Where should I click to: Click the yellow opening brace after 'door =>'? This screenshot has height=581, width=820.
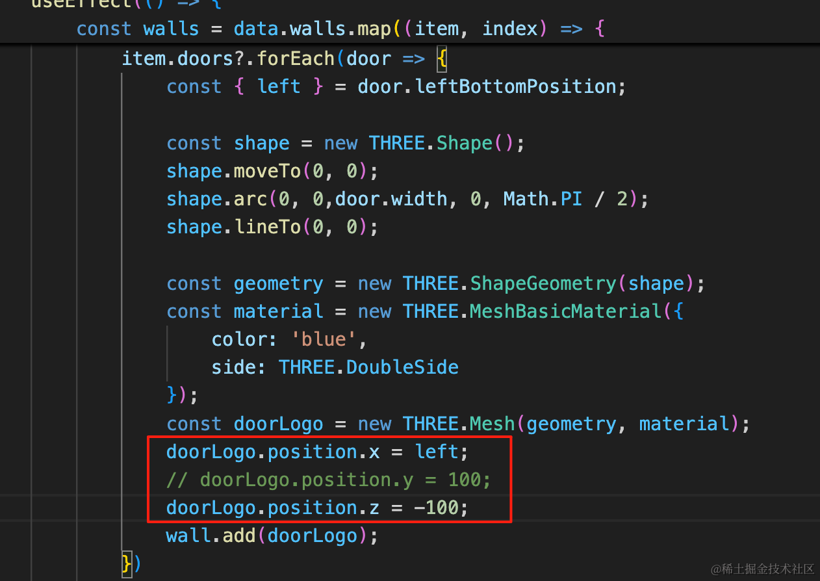coord(442,59)
